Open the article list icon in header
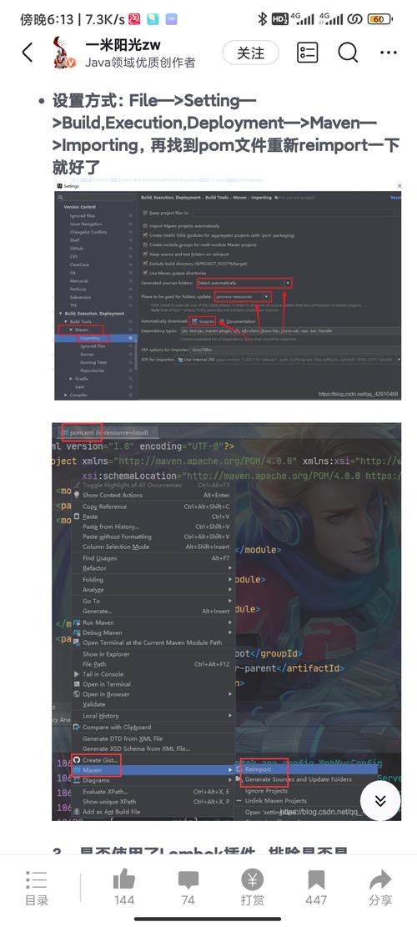Image resolution: width=417 pixels, height=927 pixels. click(x=307, y=53)
